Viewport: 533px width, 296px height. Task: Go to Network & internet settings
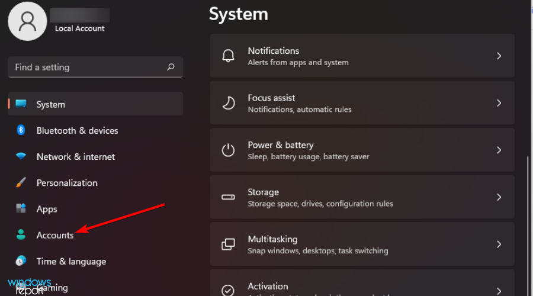[x=95, y=157]
